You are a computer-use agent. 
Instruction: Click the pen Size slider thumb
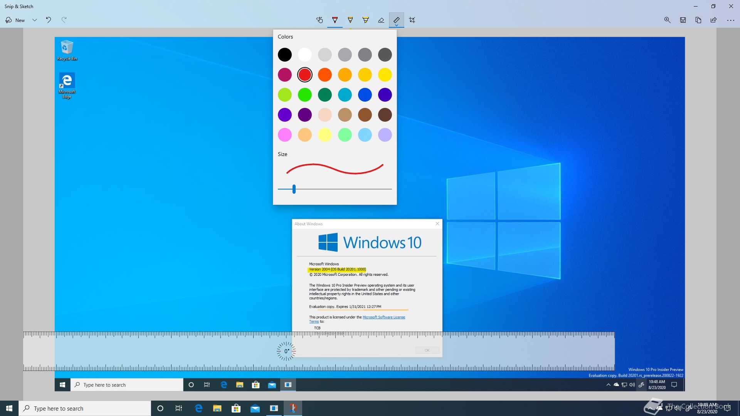pyautogui.click(x=294, y=189)
